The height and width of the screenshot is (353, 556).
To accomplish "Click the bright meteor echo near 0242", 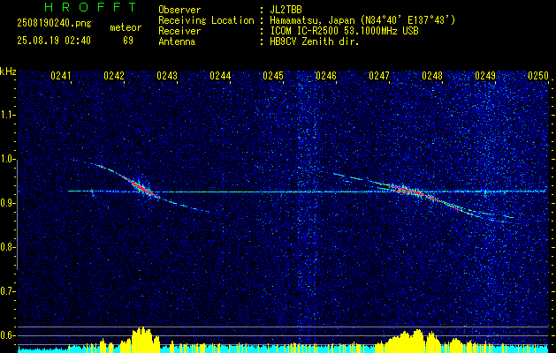I will tap(141, 188).
